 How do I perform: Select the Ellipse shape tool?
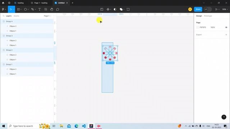[26, 9]
